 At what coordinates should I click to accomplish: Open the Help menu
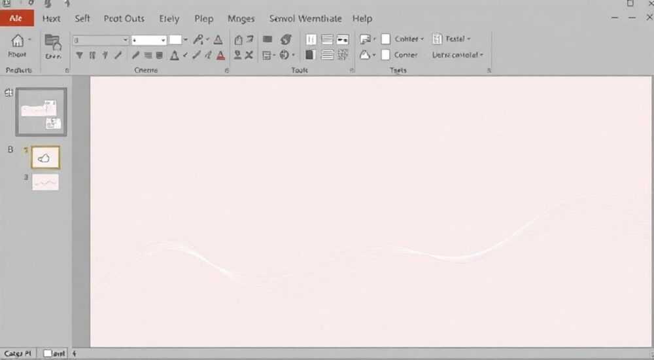(362, 19)
